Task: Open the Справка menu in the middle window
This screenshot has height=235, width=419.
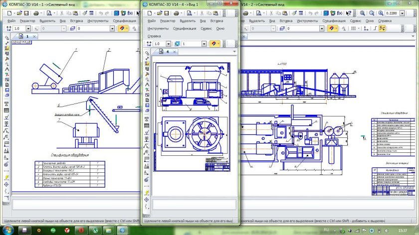Action: 155,36
